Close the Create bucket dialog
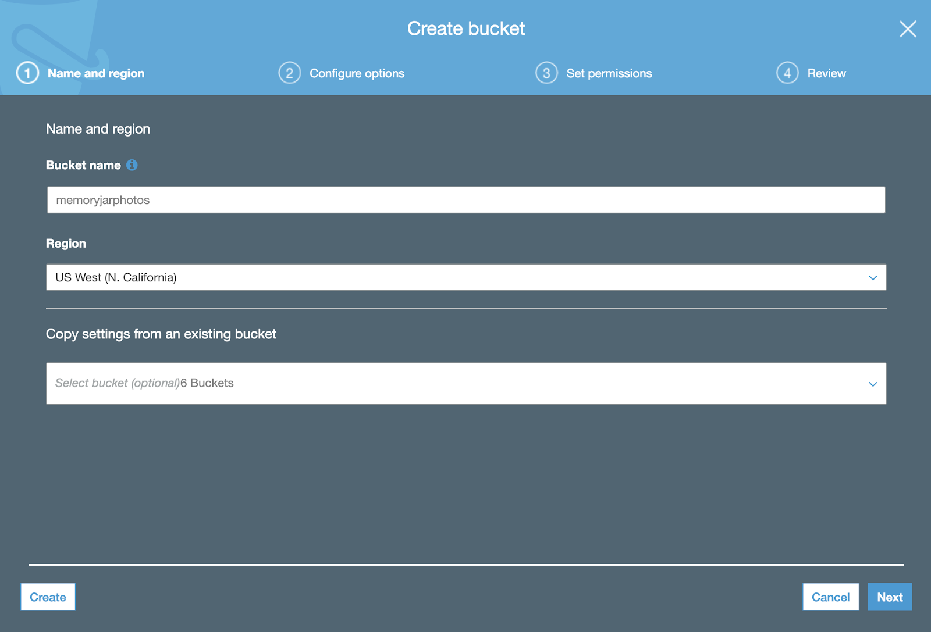Screen dimensions: 931x632 [x=908, y=28]
